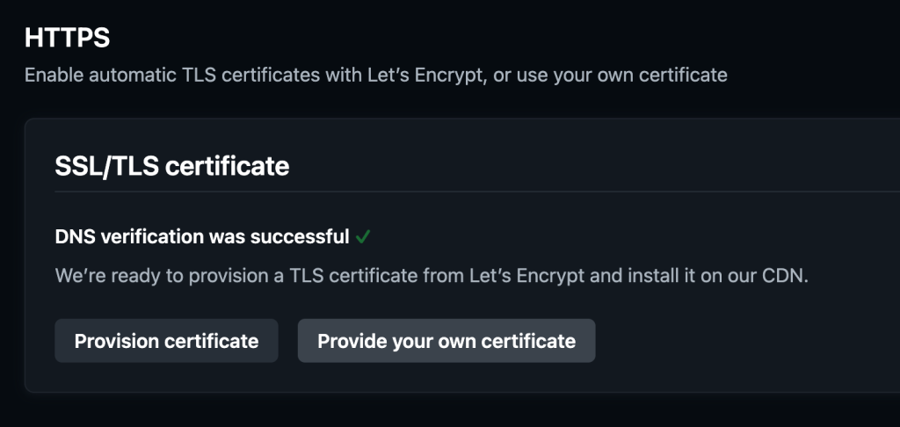Click the SSL/TLS certificate heading

tap(171, 165)
